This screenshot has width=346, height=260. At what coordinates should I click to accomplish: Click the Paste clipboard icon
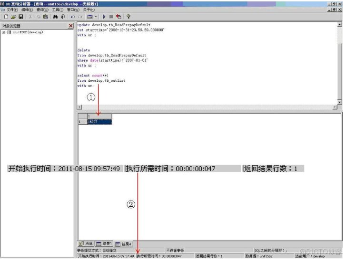(46, 17)
